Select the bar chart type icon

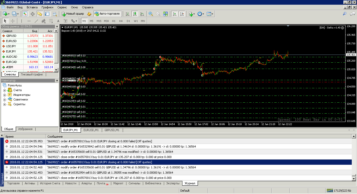[127, 14]
